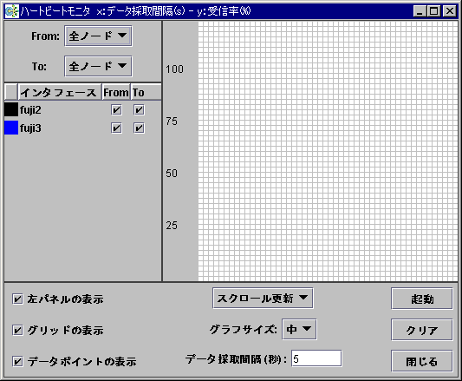
Task: Click the To column header
Action: tap(146, 92)
